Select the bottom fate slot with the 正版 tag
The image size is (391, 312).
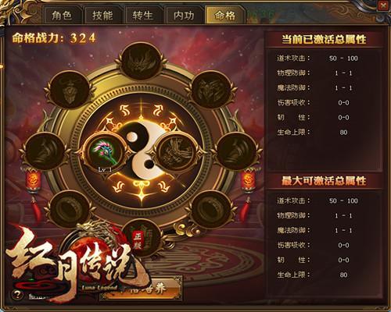pos(141,239)
